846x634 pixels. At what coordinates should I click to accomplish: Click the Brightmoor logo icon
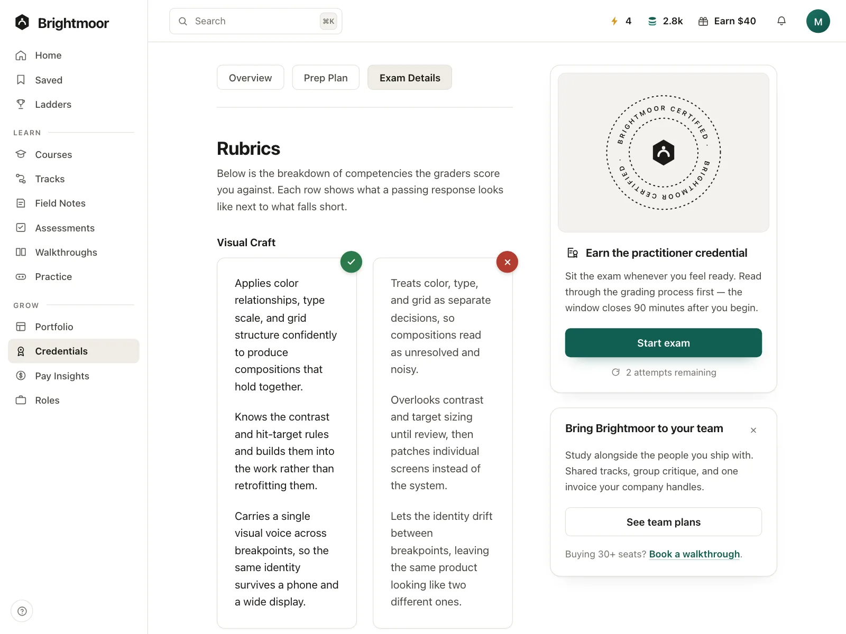22,22
